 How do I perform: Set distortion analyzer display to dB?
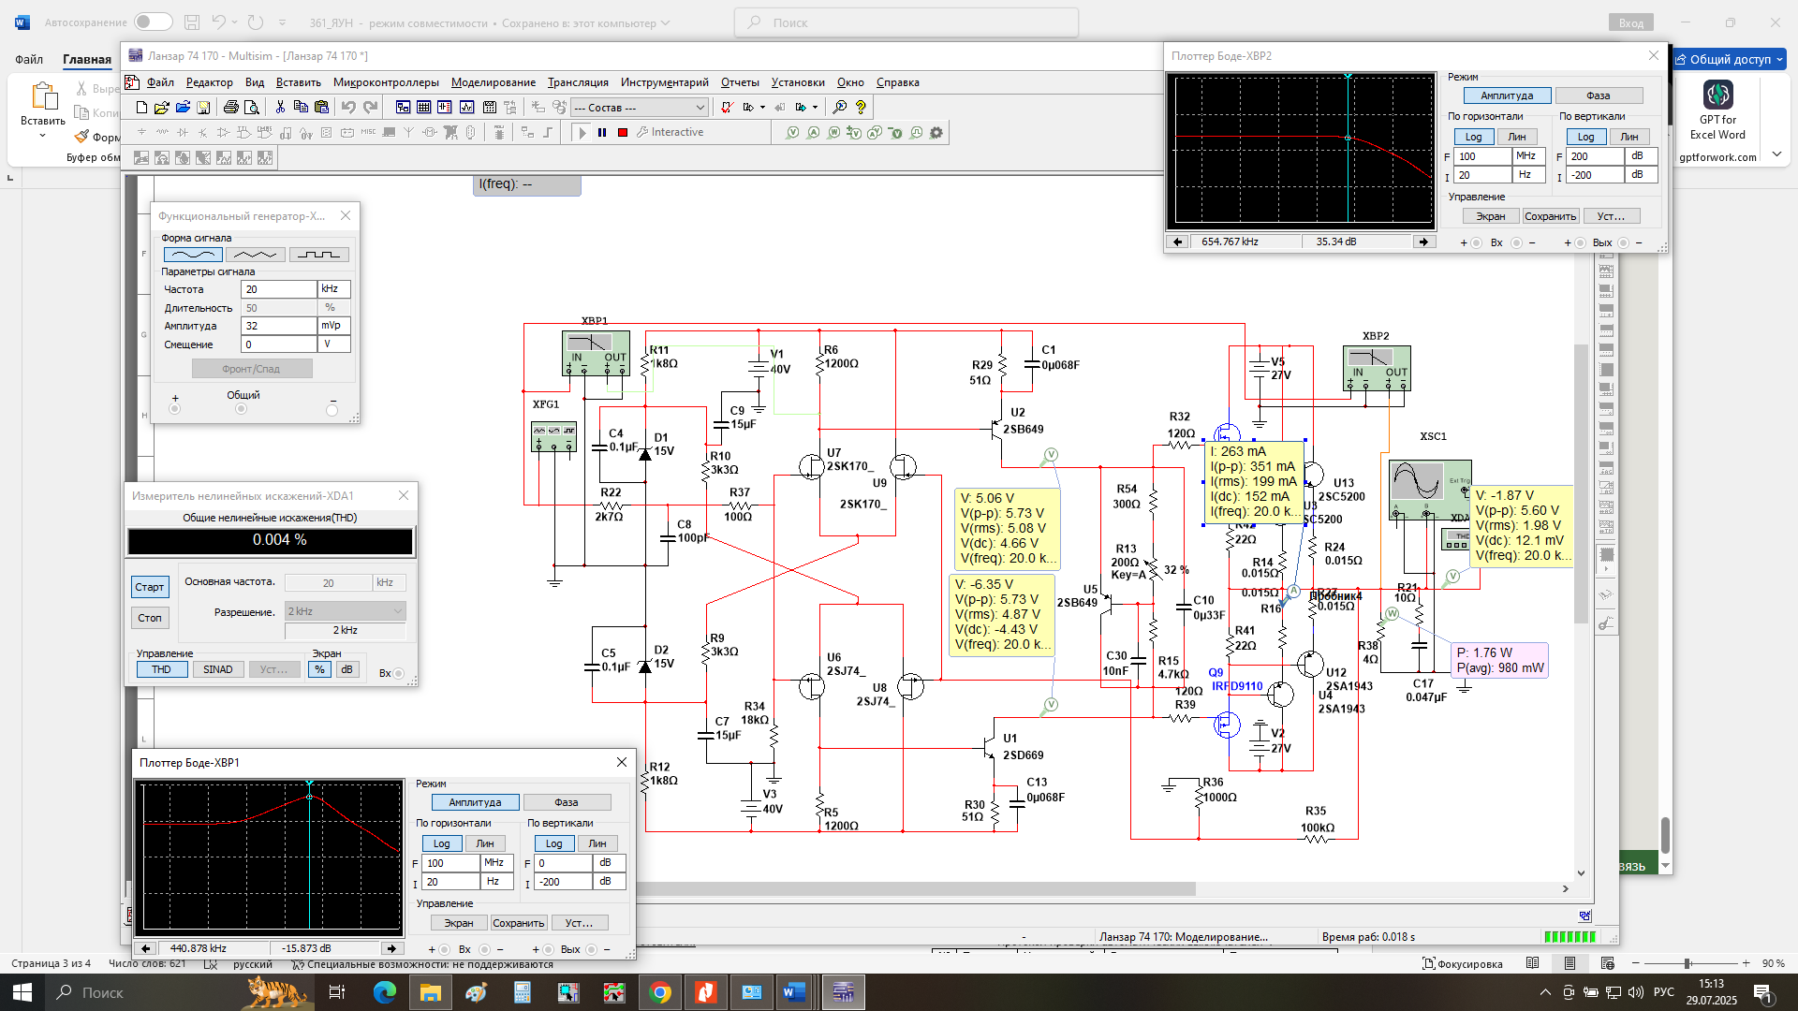pos(346,669)
